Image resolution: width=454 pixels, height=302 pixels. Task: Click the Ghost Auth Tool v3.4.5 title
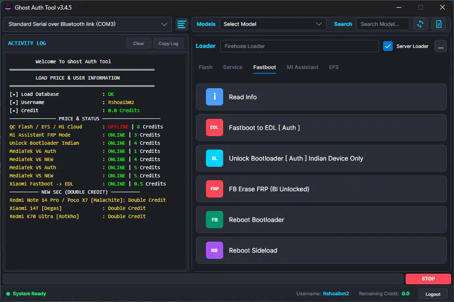click(43, 8)
